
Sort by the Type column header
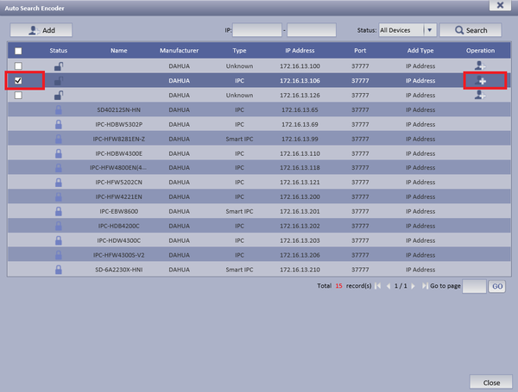[239, 51]
